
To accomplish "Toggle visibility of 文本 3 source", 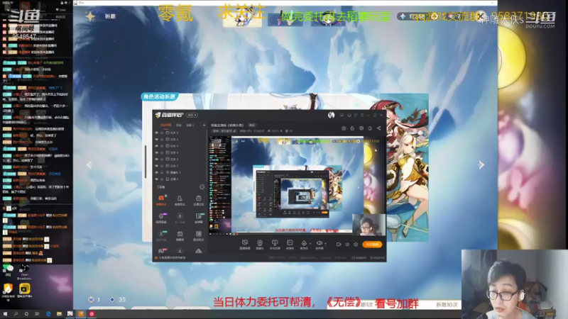I will pyautogui.click(x=157, y=146).
